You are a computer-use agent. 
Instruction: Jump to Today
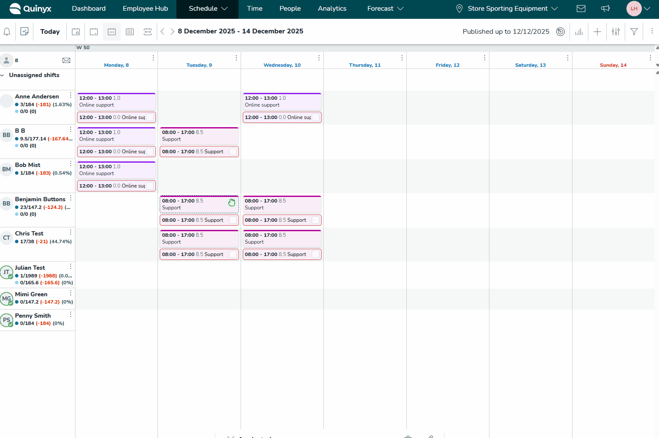(50, 32)
